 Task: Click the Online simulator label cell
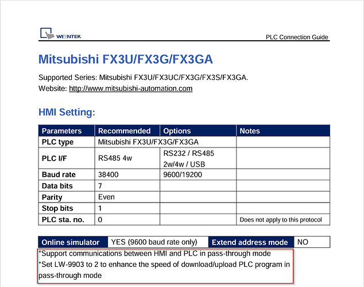pos(73,242)
